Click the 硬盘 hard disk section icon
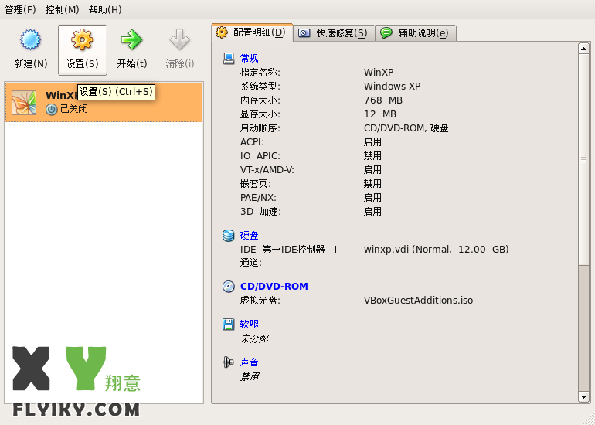The height and width of the screenshot is (425, 595). click(229, 236)
